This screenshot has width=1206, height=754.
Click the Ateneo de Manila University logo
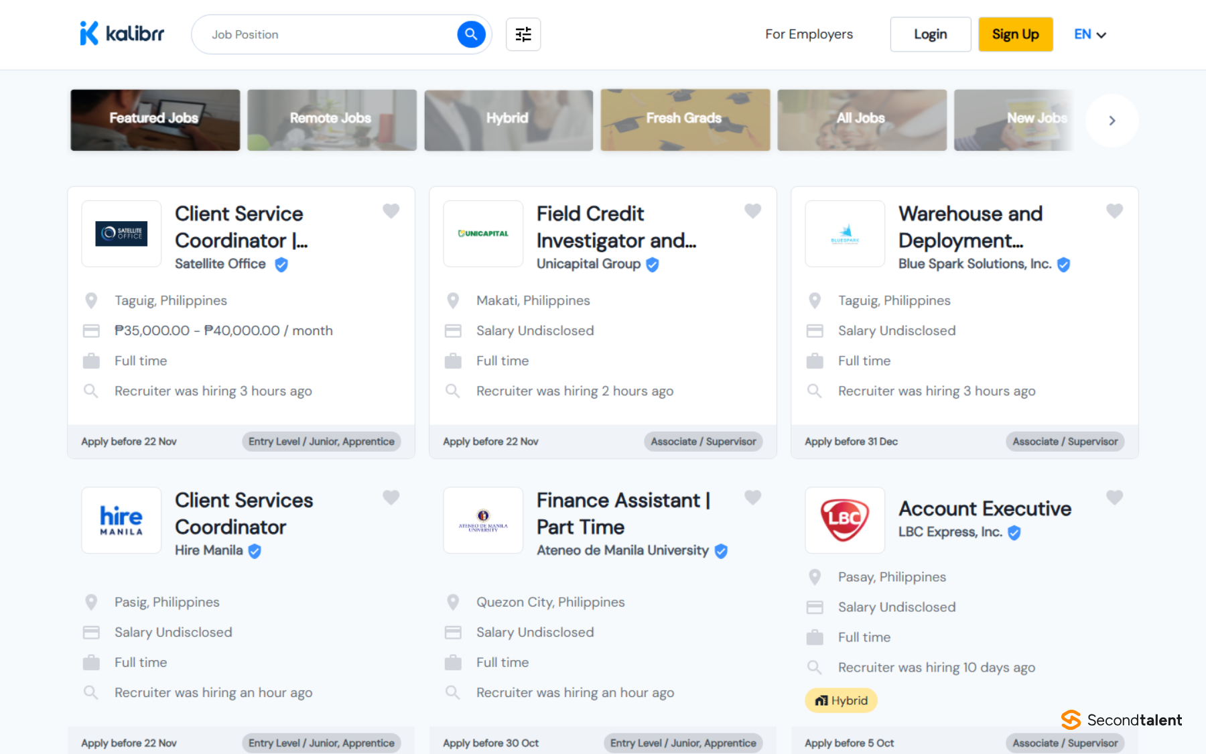483,520
